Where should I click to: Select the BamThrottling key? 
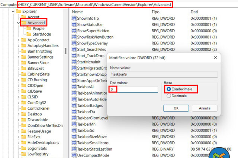tap(40, 51)
